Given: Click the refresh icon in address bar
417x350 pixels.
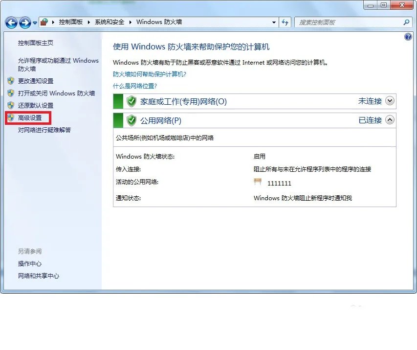Looking at the screenshot, I should tap(285, 23).
